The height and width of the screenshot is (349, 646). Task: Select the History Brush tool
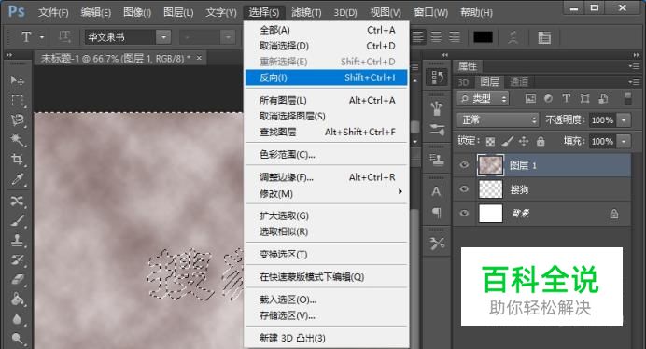pos(17,260)
